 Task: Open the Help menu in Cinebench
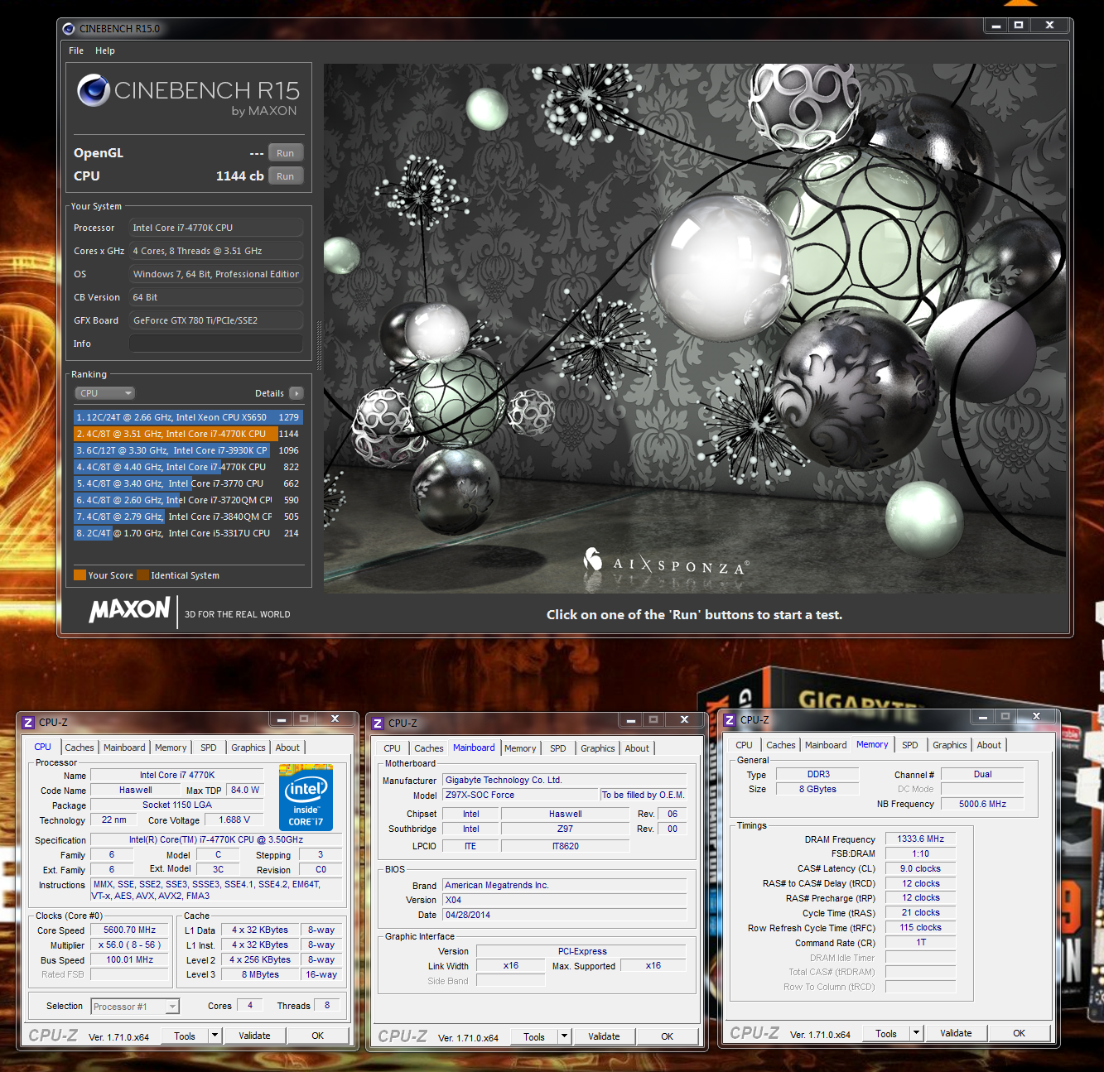(105, 50)
